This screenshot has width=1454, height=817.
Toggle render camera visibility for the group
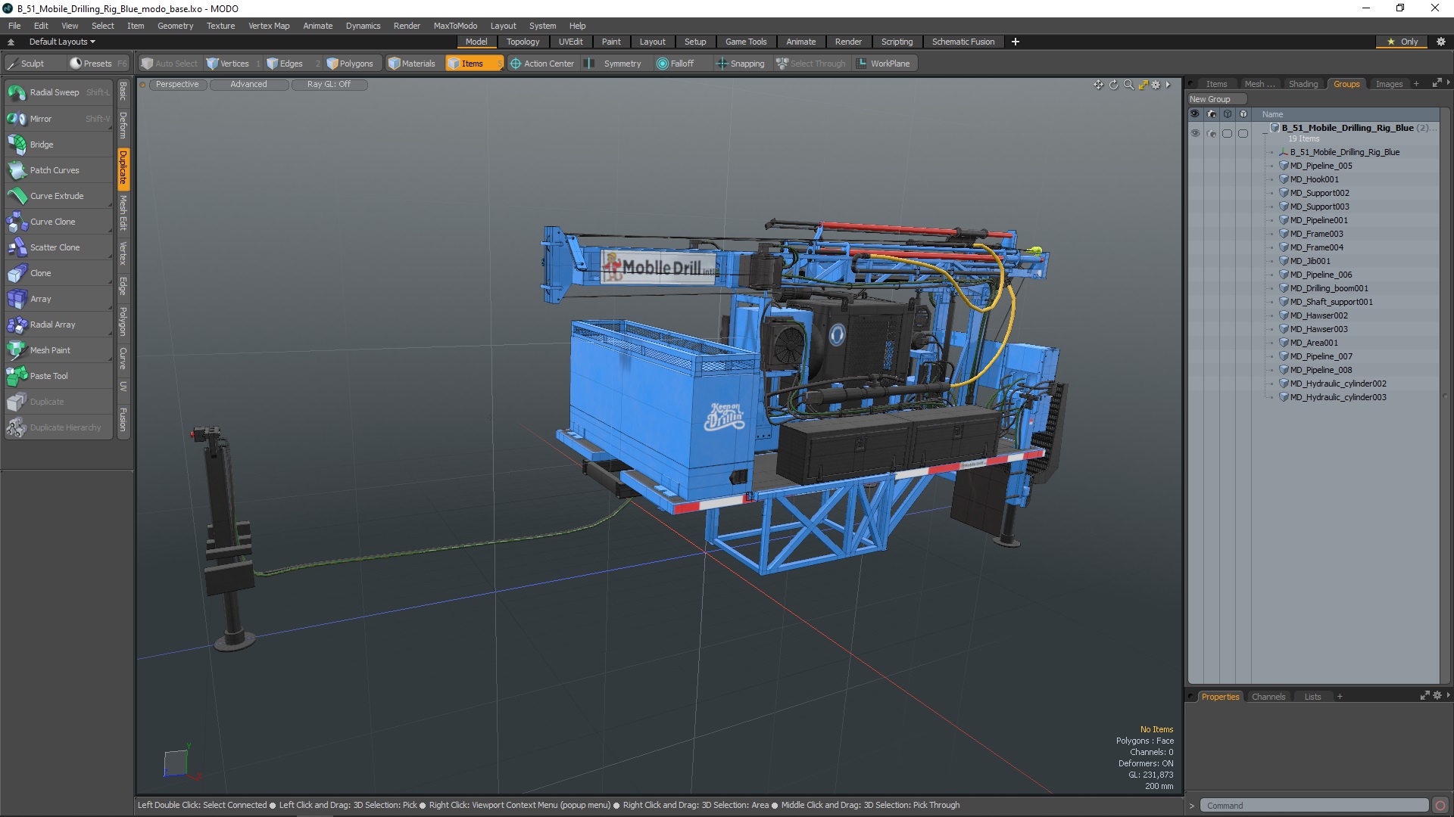click(1211, 133)
